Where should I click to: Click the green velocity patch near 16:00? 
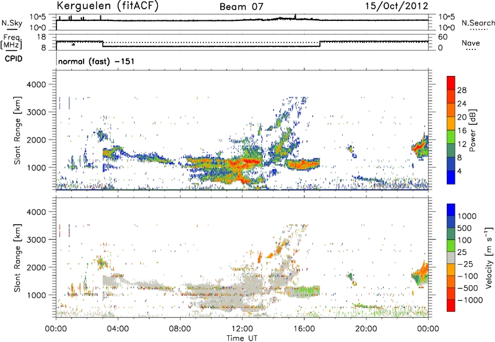tap(308, 290)
